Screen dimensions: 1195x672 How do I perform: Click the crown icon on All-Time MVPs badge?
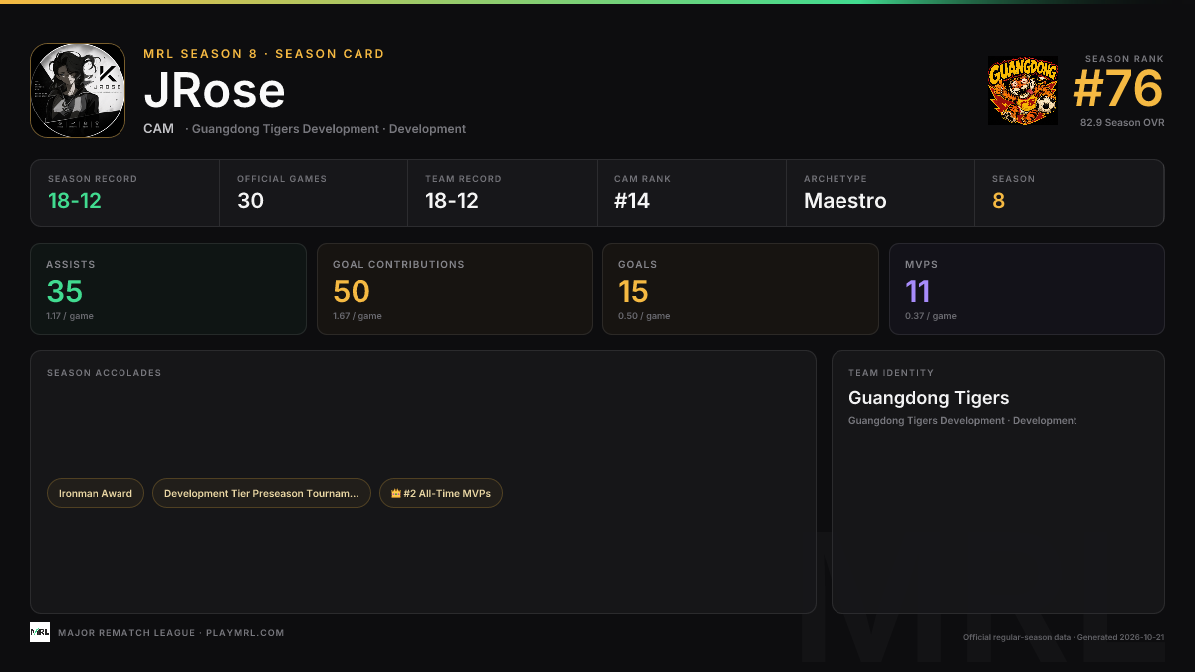(x=396, y=493)
